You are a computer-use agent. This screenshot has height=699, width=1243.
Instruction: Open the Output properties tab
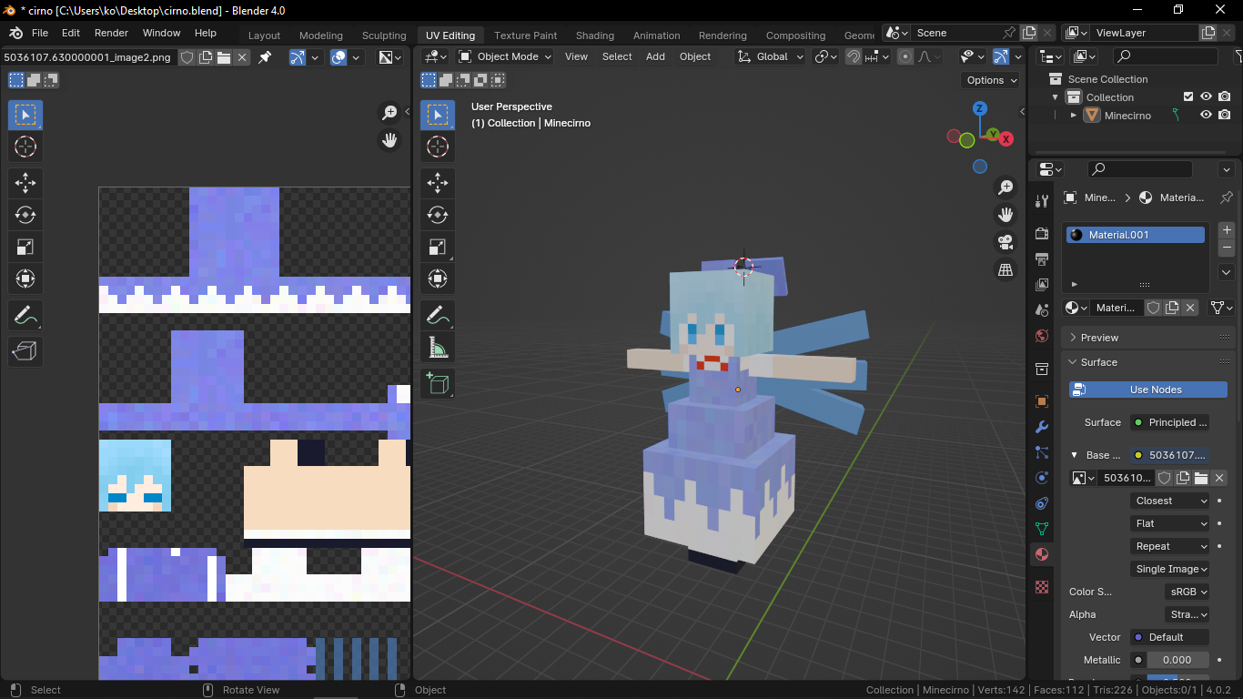(x=1042, y=259)
